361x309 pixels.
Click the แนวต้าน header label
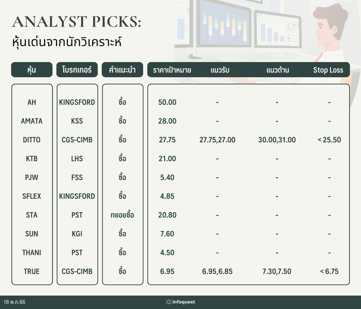pyautogui.click(x=277, y=70)
